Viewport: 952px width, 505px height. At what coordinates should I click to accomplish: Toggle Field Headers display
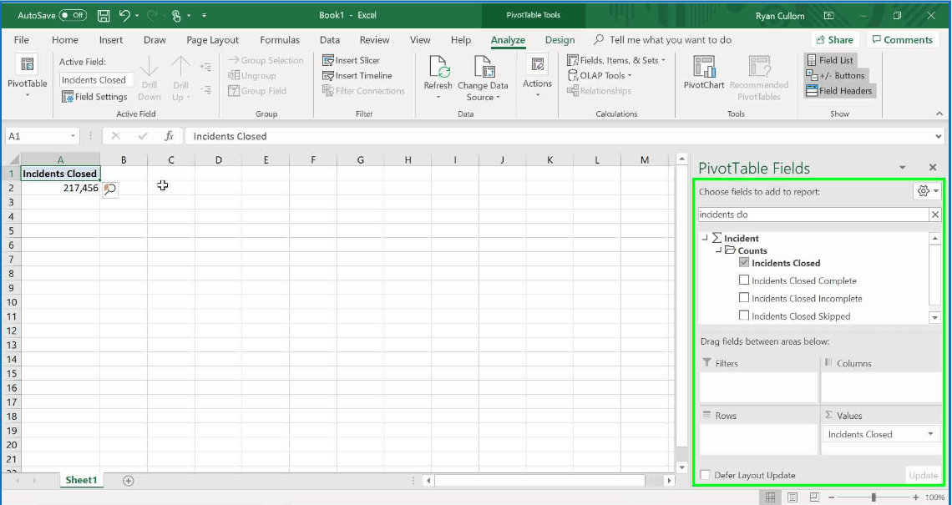click(x=838, y=90)
